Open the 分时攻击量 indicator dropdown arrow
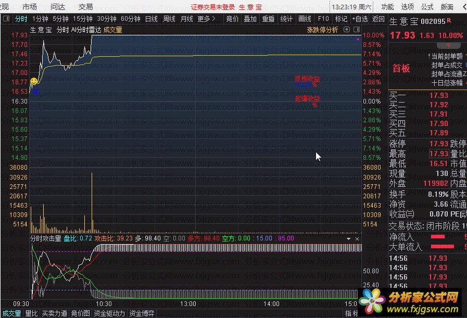The image size is (467, 318). (x=348, y=239)
